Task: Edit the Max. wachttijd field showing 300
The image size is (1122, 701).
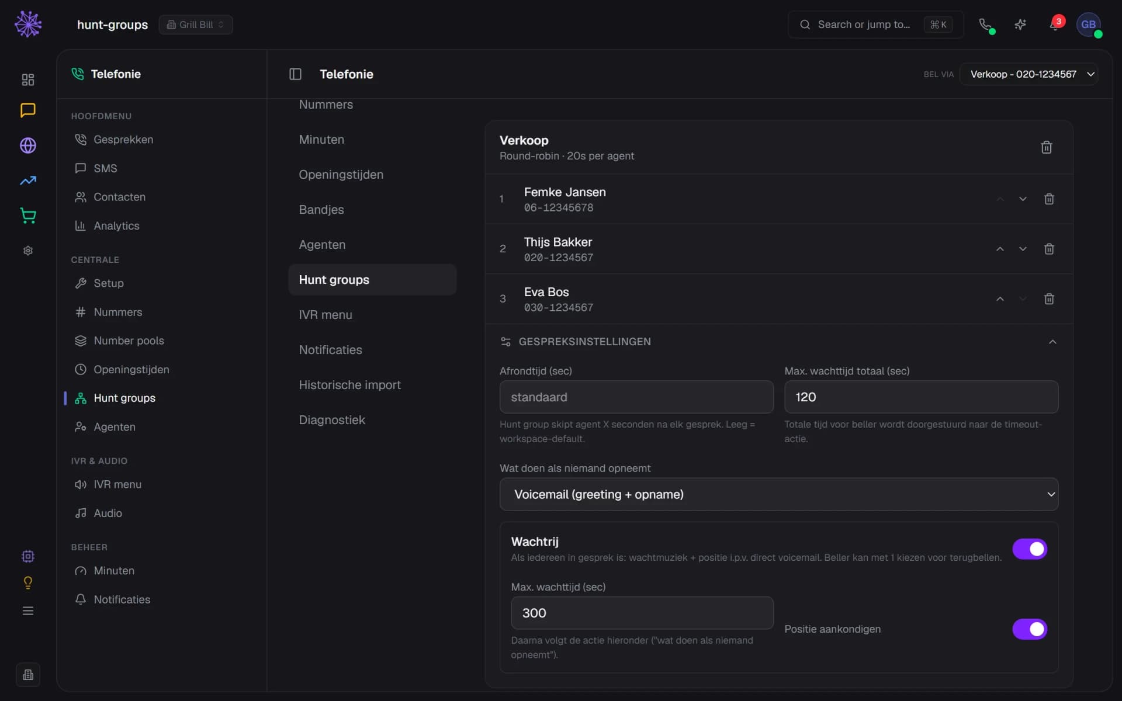Action: pyautogui.click(x=642, y=613)
